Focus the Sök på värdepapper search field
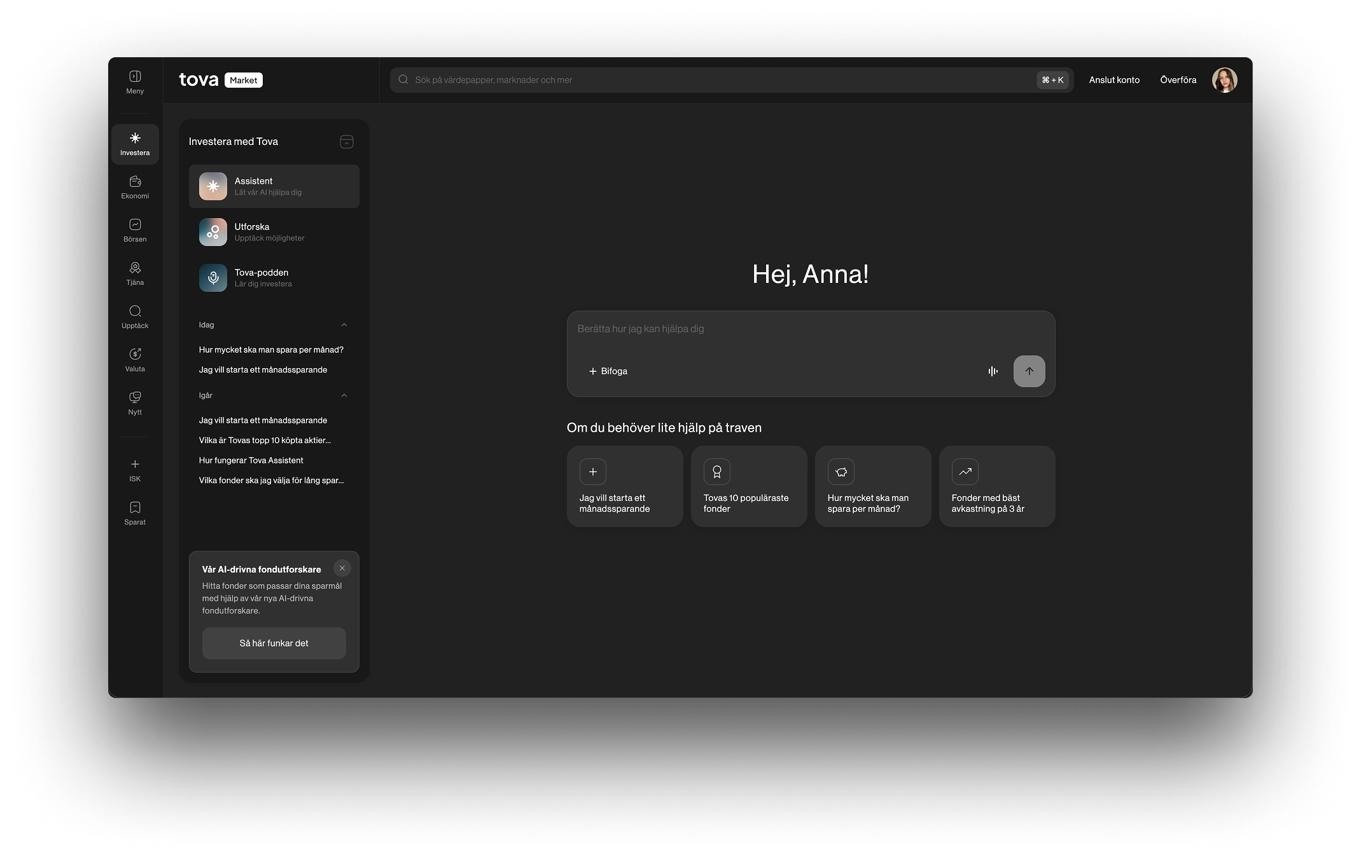1361x857 pixels. pos(719,80)
